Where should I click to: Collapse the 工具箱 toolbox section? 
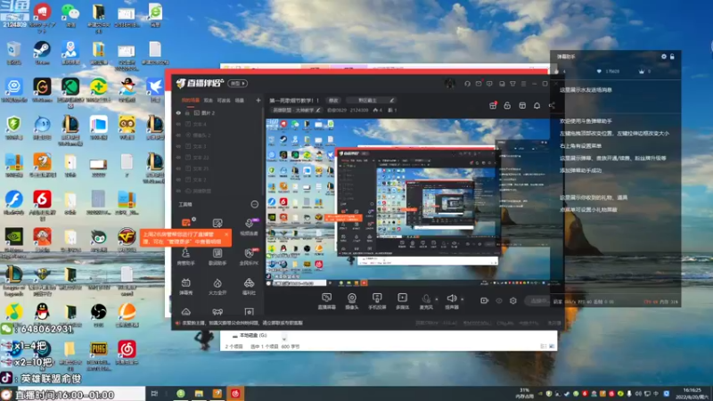tap(255, 204)
